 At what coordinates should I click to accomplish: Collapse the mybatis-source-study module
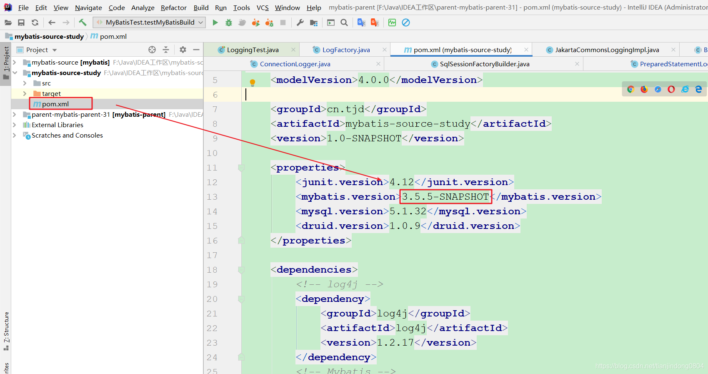(x=15, y=73)
